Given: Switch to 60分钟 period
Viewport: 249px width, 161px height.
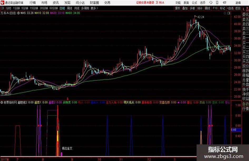Looking at the screenshot, I should tap(53, 8).
